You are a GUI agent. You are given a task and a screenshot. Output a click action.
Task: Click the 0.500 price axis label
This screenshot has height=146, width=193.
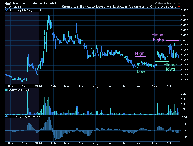[184, 20]
